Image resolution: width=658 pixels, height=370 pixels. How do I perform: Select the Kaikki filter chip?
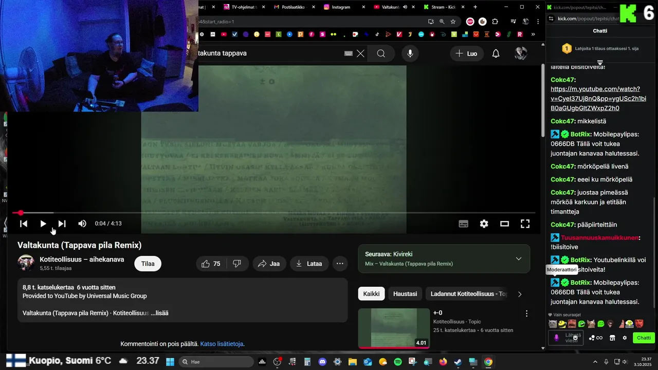pos(371,294)
